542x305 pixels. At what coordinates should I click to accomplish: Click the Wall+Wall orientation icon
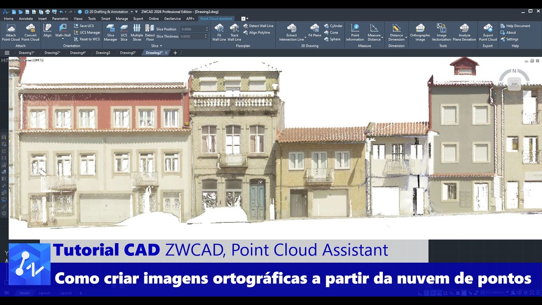click(63, 28)
